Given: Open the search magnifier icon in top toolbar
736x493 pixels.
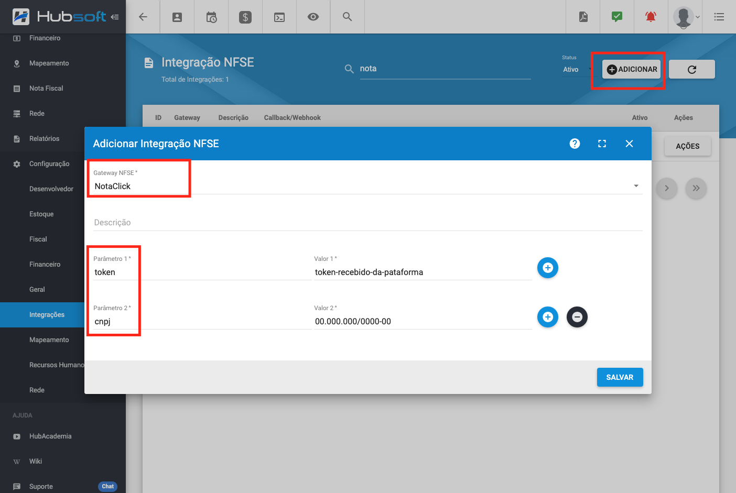Looking at the screenshot, I should 347,17.
